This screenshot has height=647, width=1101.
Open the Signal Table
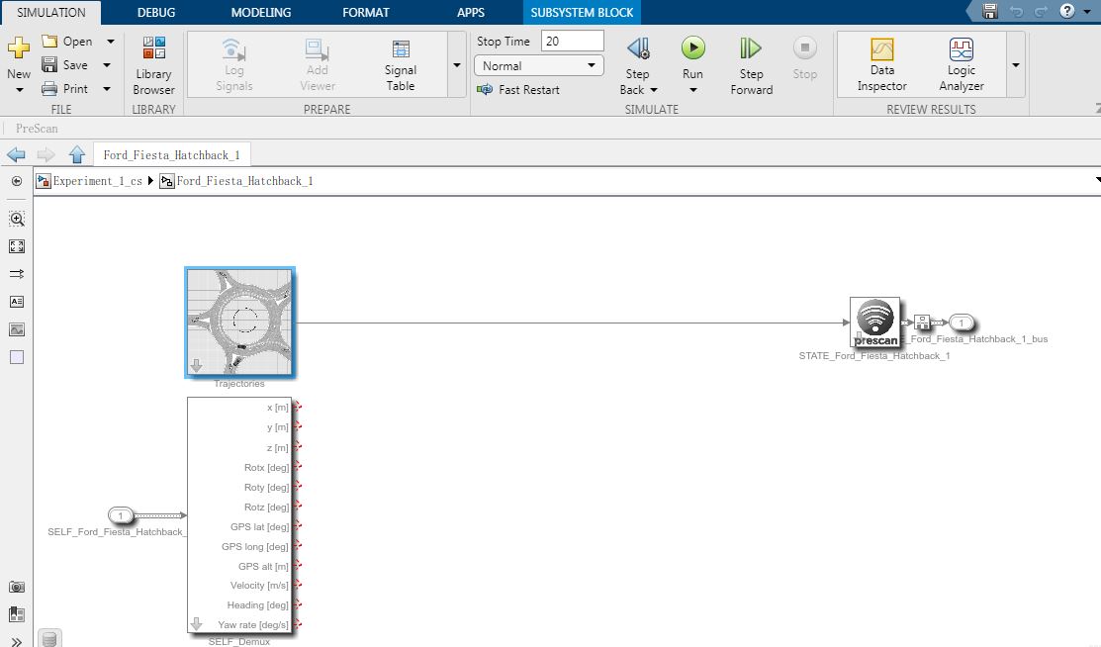point(401,66)
